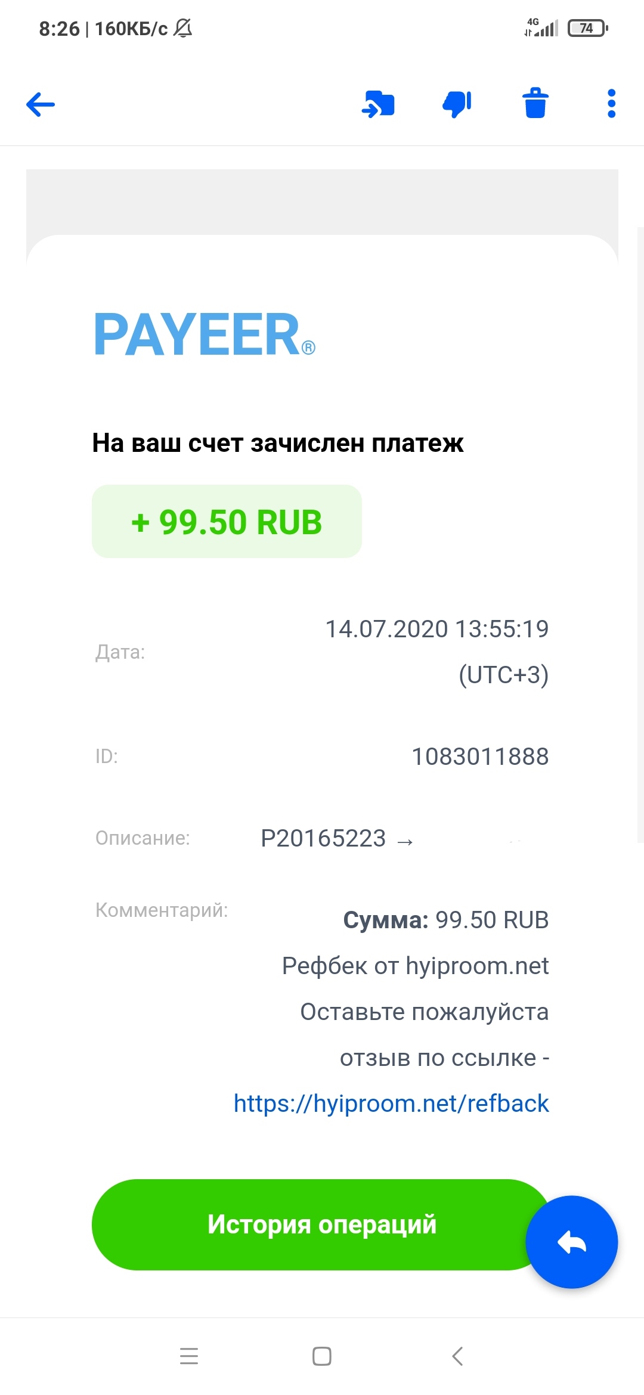Tap the muted notifications bell icon
This screenshot has height=1395, width=644.
click(183, 28)
